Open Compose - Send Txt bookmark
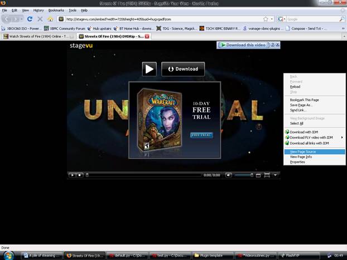 coord(306,28)
